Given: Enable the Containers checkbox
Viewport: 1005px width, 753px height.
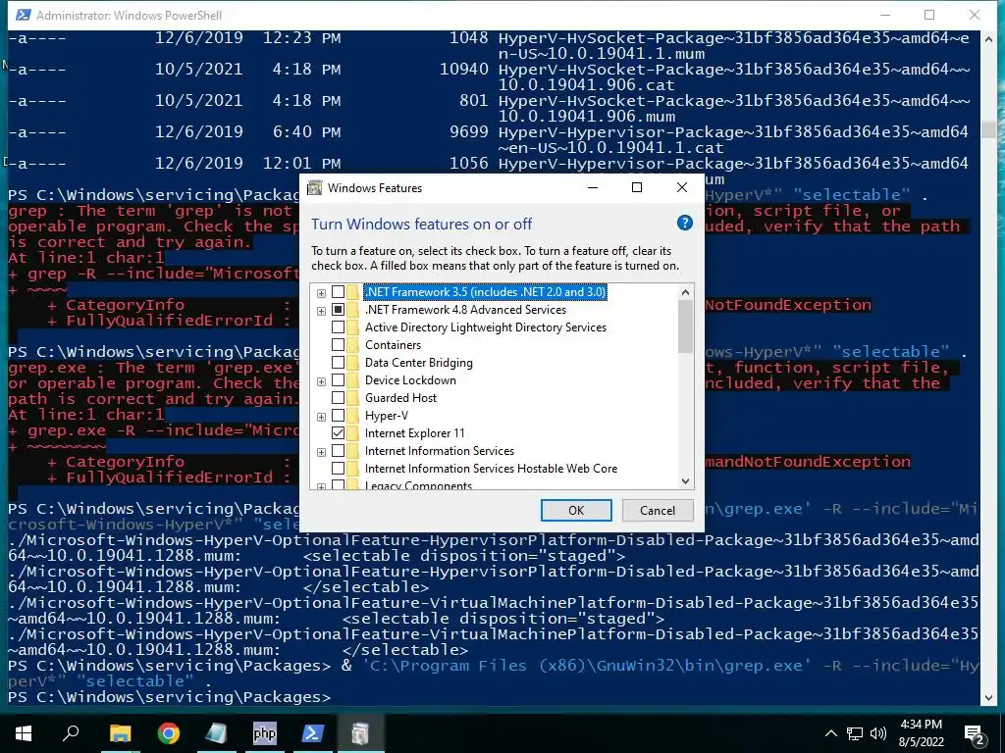Looking at the screenshot, I should click(x=338, y=345).
